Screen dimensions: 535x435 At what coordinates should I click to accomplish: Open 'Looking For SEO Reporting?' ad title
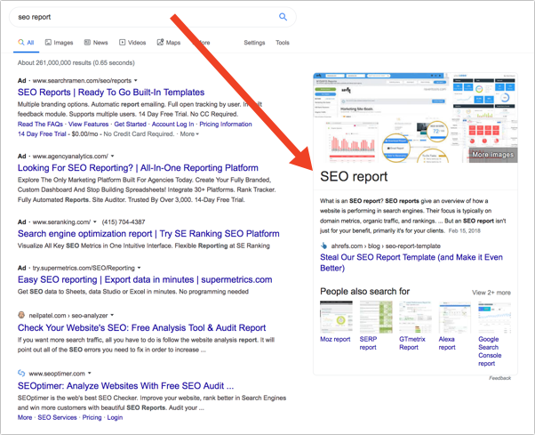pyautogui.click(x=138, y=168)
